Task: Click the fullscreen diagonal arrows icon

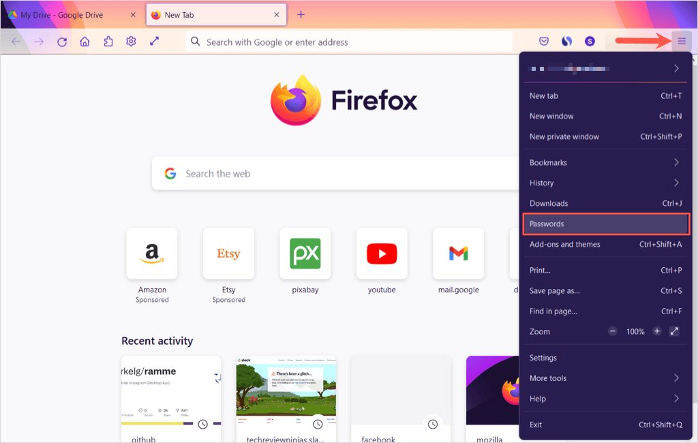Action: pyautogui.click(x=153, y=41)
